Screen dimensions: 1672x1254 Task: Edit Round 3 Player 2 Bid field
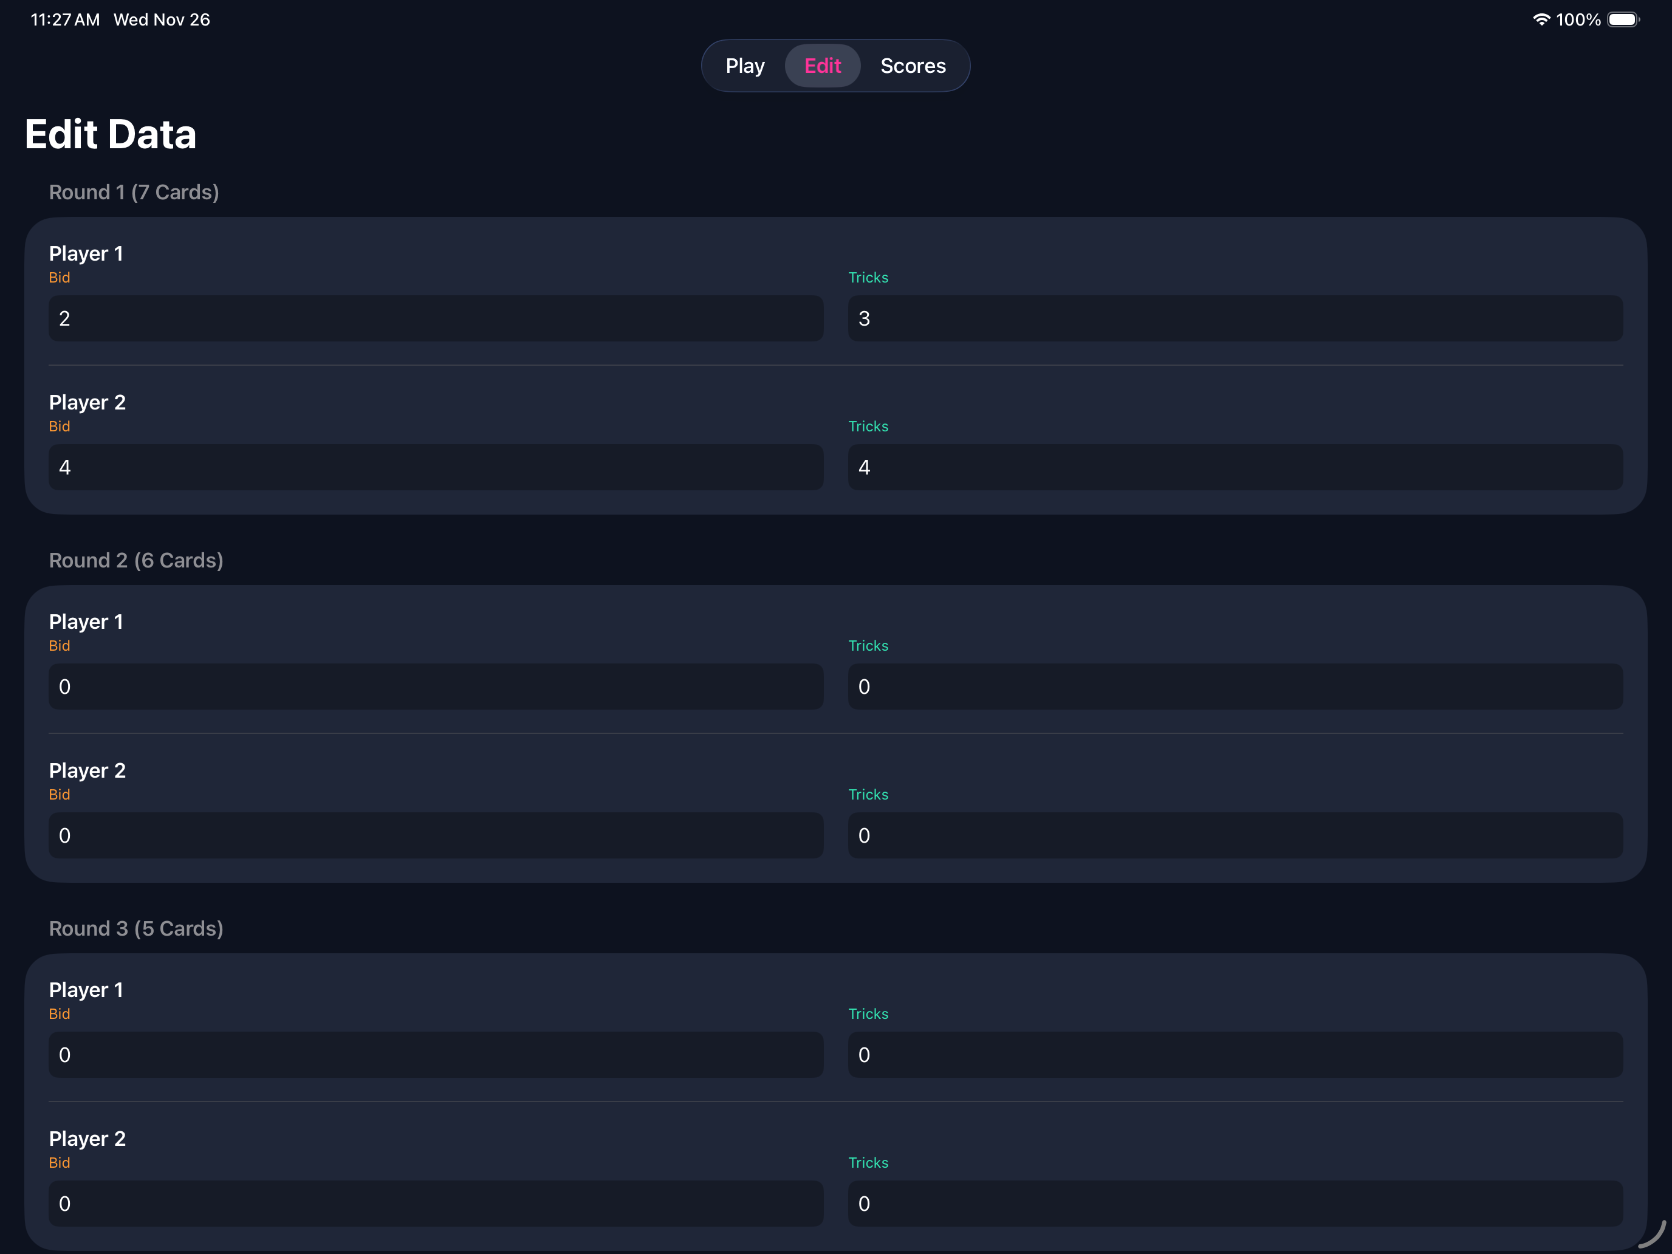pos(436,1204)
